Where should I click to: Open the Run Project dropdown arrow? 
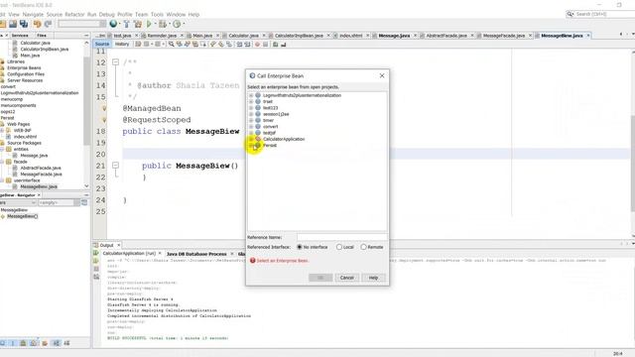point(155,24)
